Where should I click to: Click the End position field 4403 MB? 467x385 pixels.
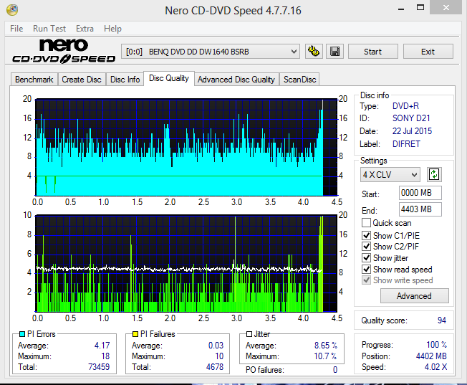coord(420,209)
